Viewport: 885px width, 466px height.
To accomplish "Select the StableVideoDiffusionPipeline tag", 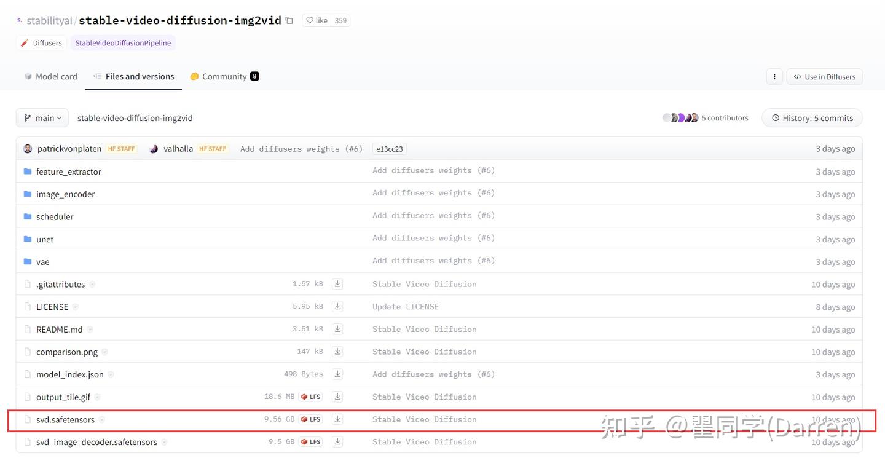I will point(123,43).
